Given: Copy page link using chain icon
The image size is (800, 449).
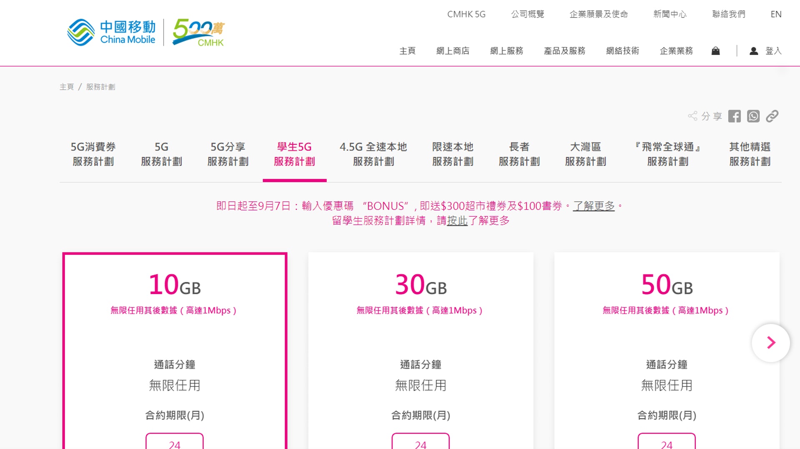Looking at the screenshot, I should [772, 116].
